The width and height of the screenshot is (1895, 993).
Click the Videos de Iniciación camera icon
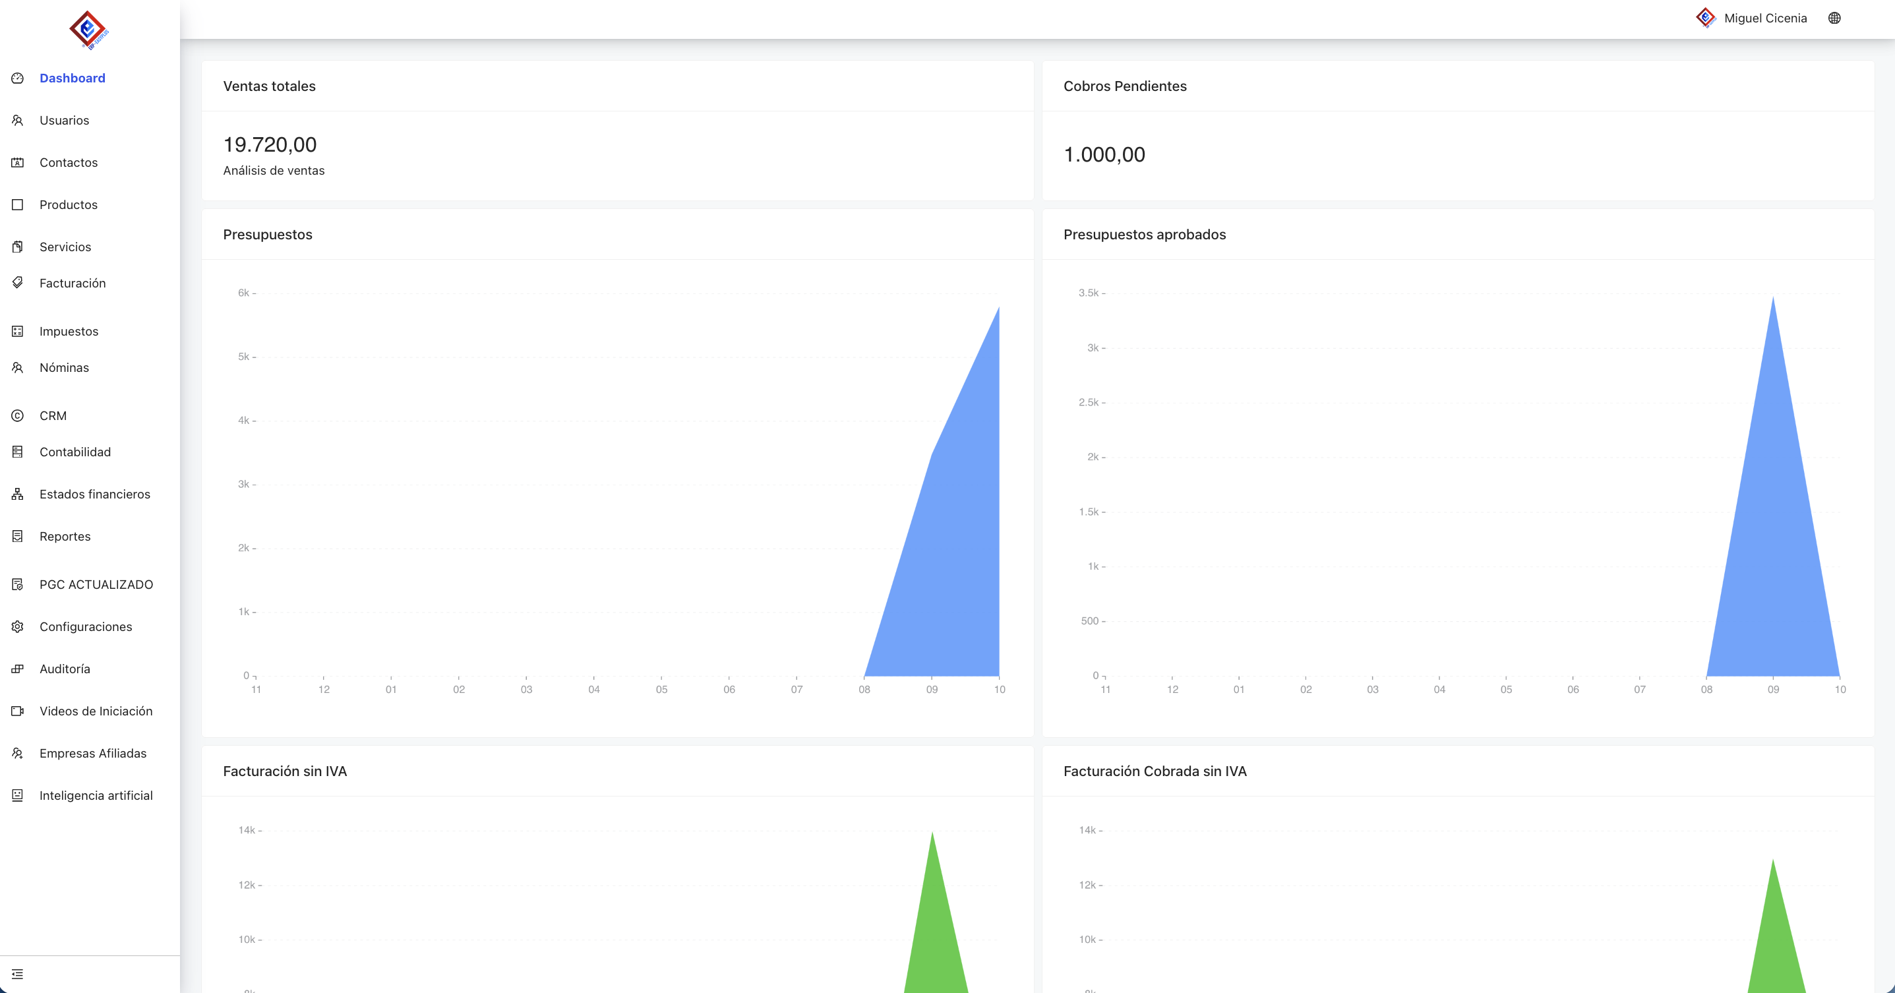18,711
